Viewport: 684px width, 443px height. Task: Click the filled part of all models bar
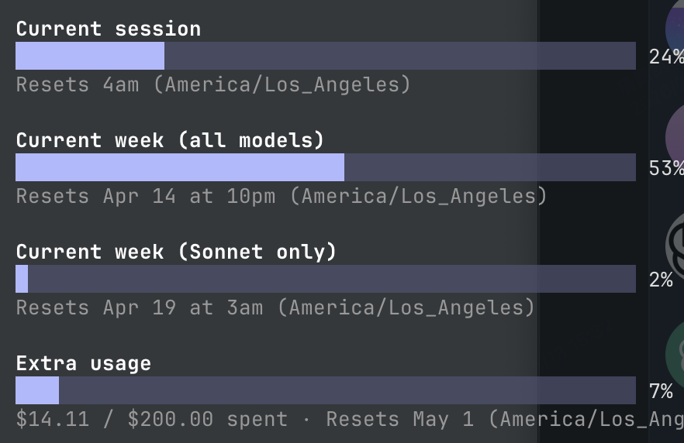pos(180,167)
